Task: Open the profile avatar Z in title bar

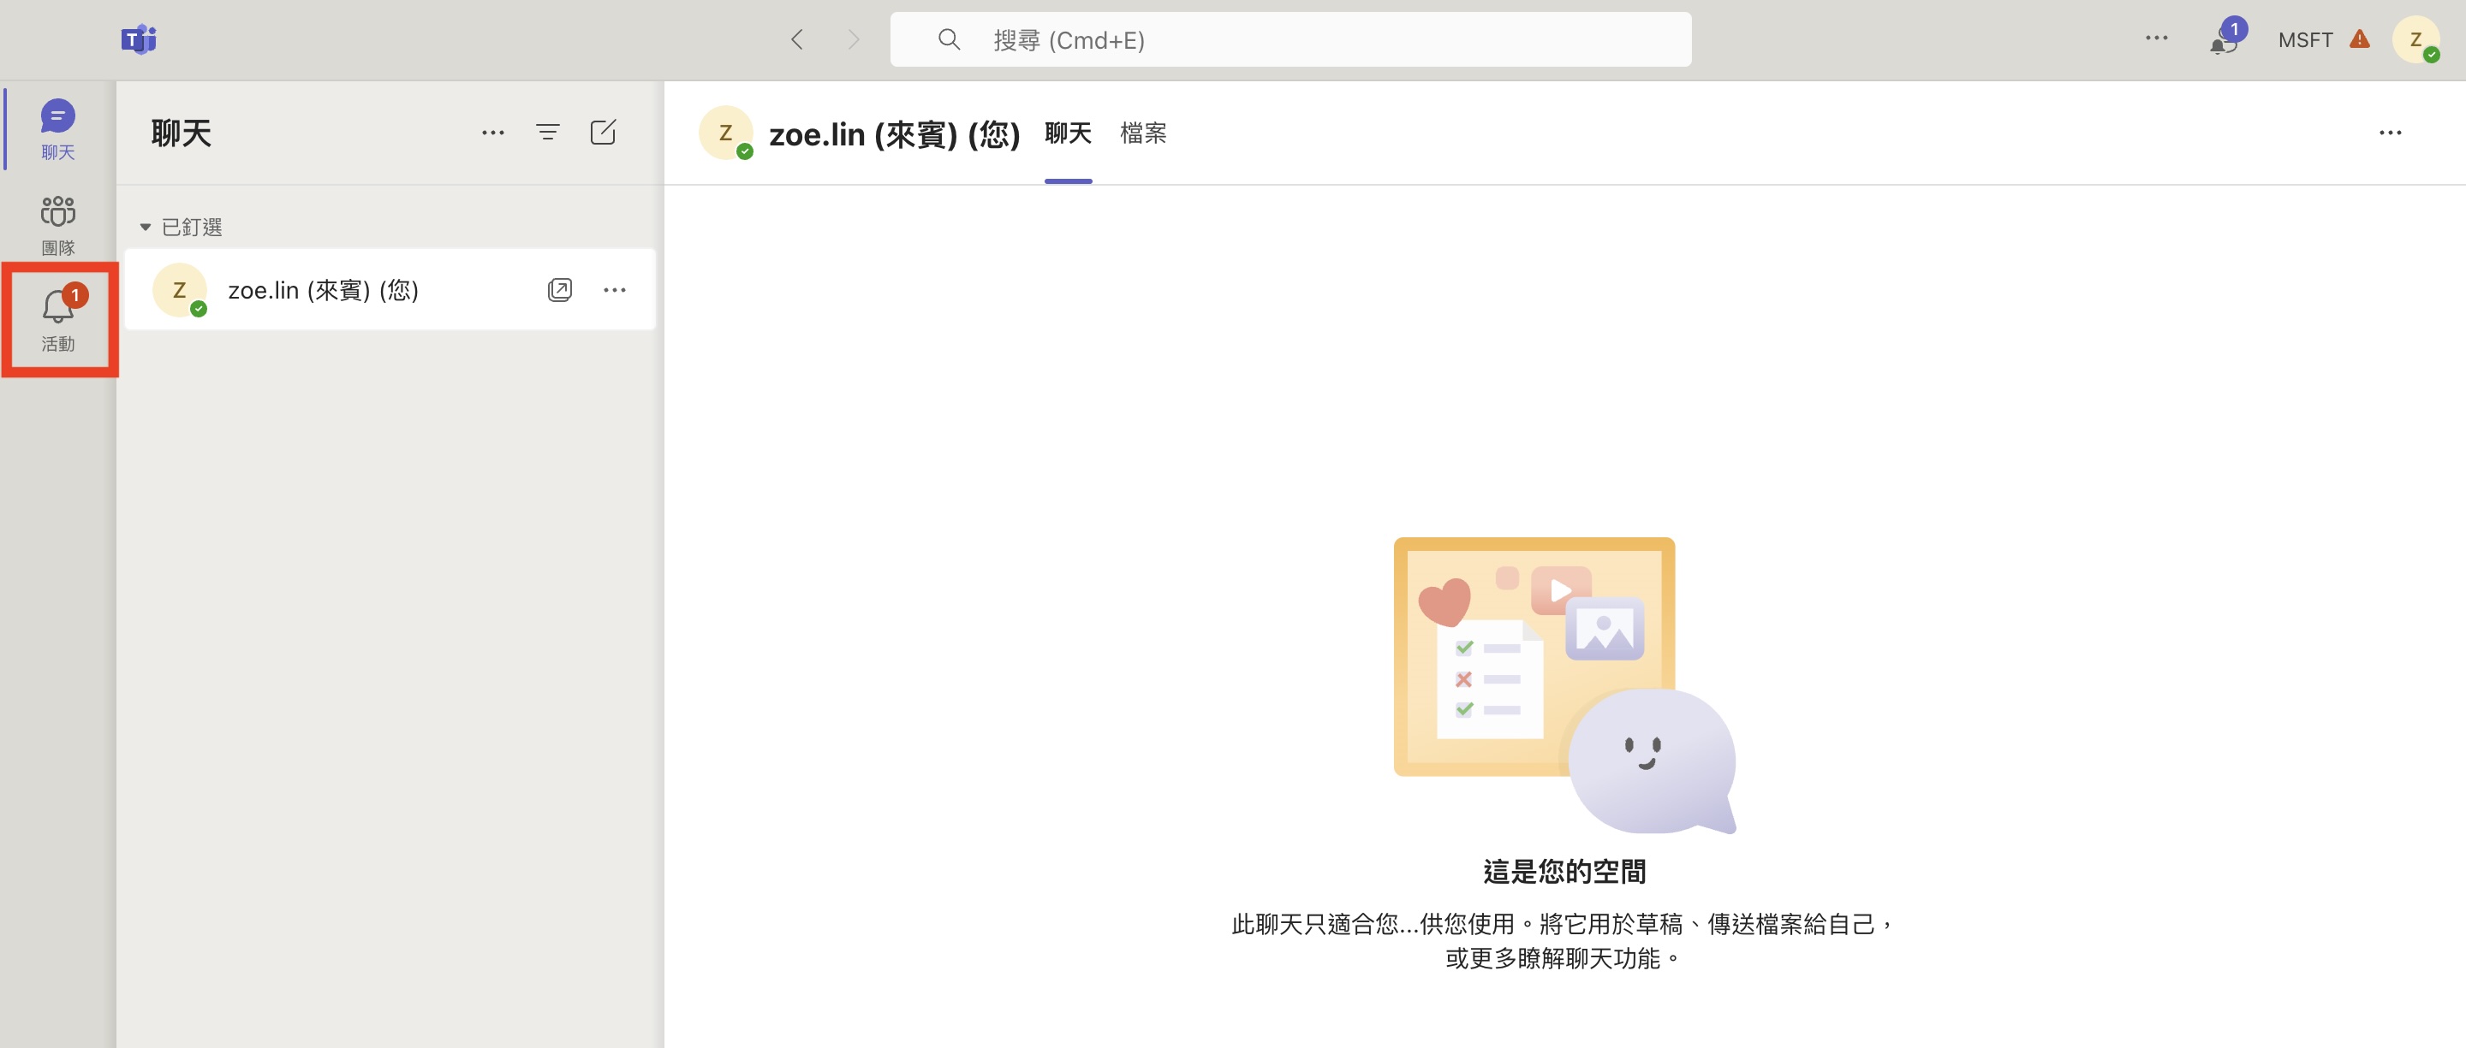Action: click(x=2416, y=40)
